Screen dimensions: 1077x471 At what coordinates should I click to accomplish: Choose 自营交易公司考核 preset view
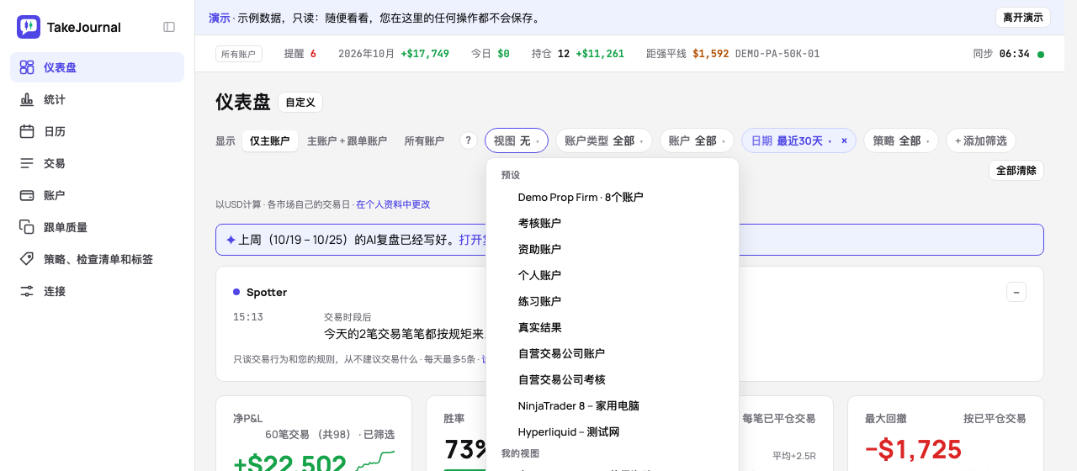(x=613, y=379)
